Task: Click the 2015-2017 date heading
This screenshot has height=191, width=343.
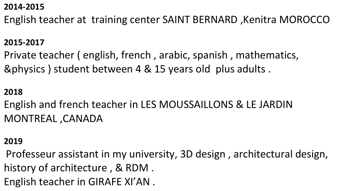Action: 24,42
